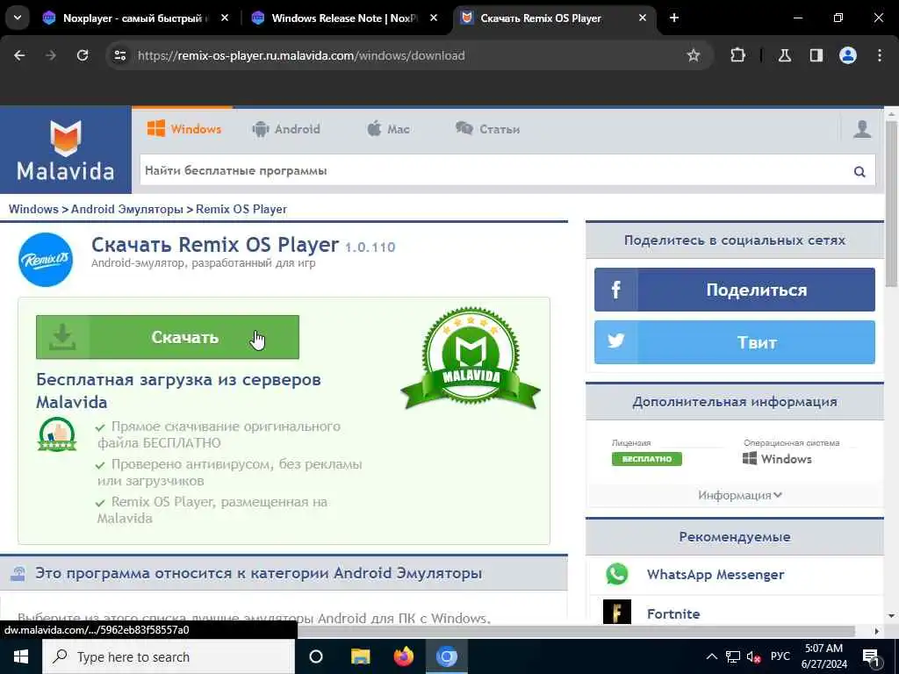
Task: Go back to the previous page
Action: 19,55
